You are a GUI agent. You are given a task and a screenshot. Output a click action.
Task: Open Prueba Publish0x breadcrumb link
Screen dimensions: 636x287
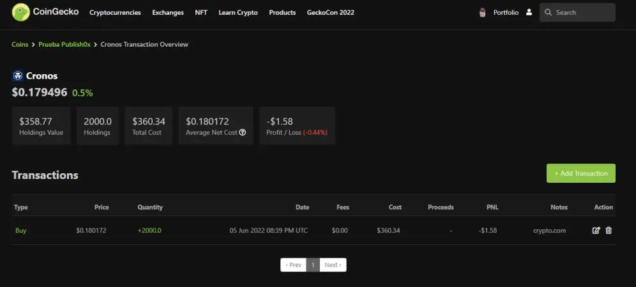[x=64, y=44]
